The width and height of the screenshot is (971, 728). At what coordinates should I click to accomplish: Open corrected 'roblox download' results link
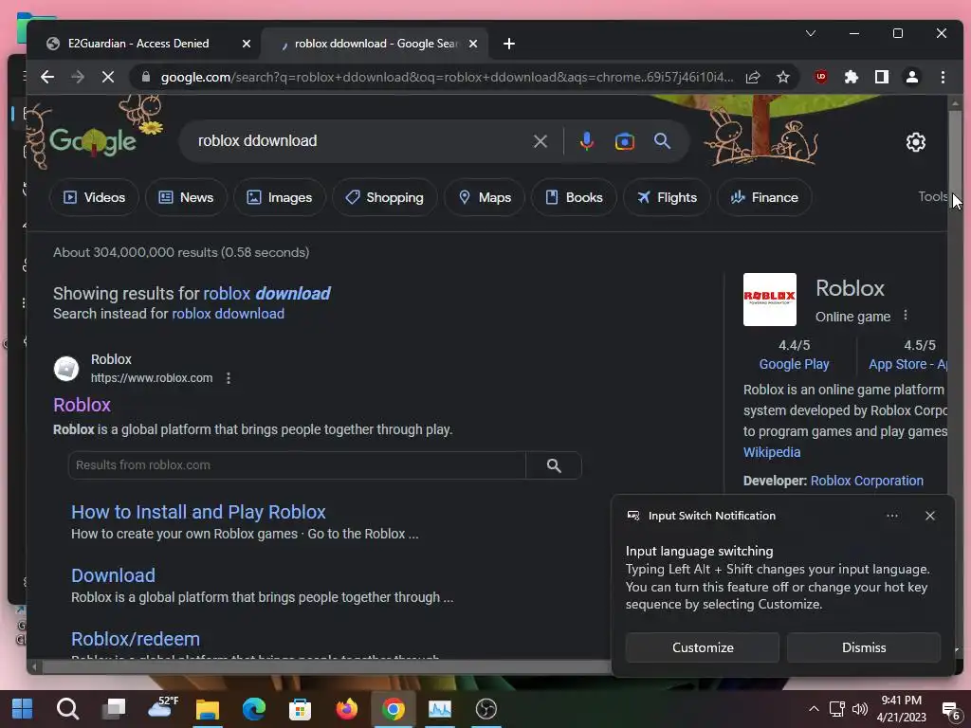(x=266, y=294)
